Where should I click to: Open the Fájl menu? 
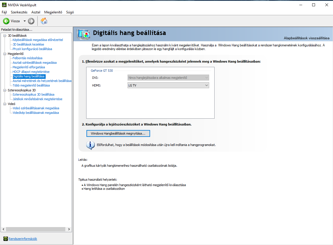coord(4,12)
